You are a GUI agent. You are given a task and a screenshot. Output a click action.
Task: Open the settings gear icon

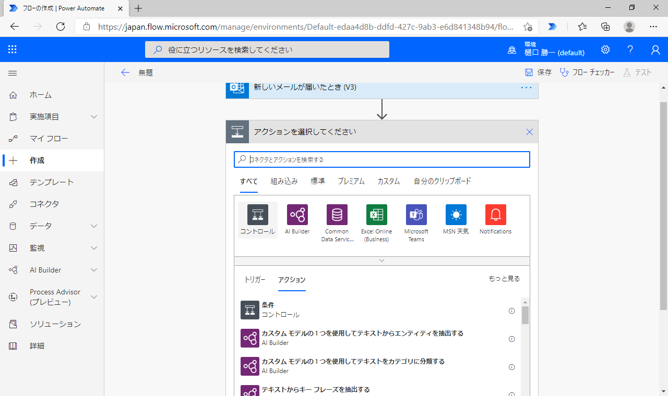(605, 49)
